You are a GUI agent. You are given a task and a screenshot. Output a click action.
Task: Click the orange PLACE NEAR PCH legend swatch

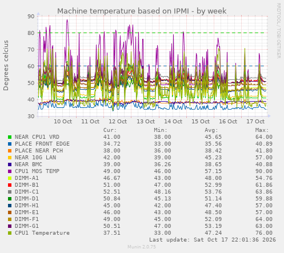10,151
